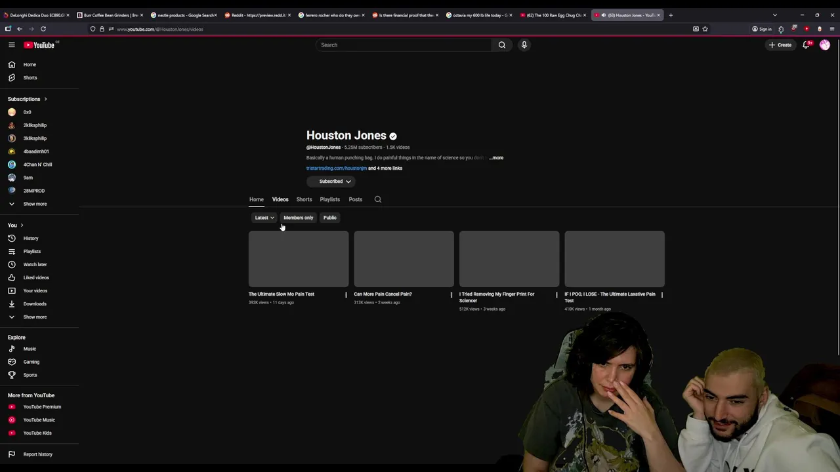Open Can More Pain Cancel Pain? thumbnail
The width and height of the screenshot is (840, 472).
(x=404, y=258)
